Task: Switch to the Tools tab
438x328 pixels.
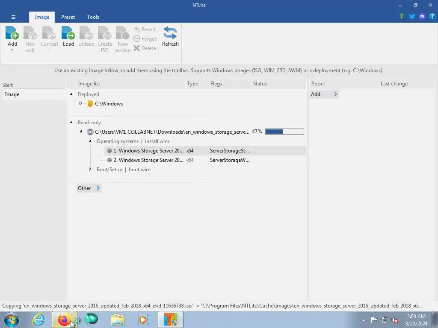Action: pyautogui.click(x=93, y=17)
